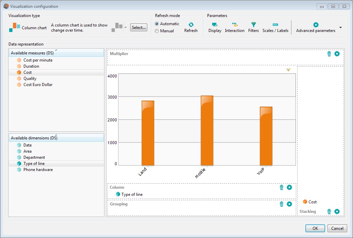Click the 3000 axis value
The image size is (353, 238).
coord(112,97)
